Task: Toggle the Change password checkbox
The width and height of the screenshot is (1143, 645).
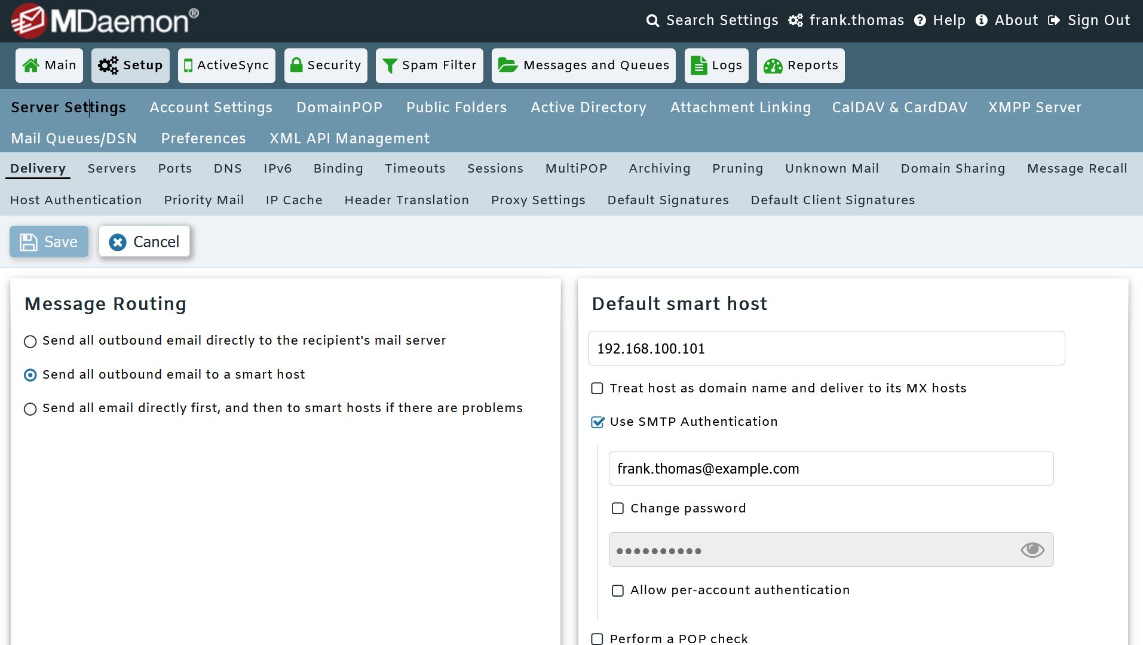Action: click(617, 509)
